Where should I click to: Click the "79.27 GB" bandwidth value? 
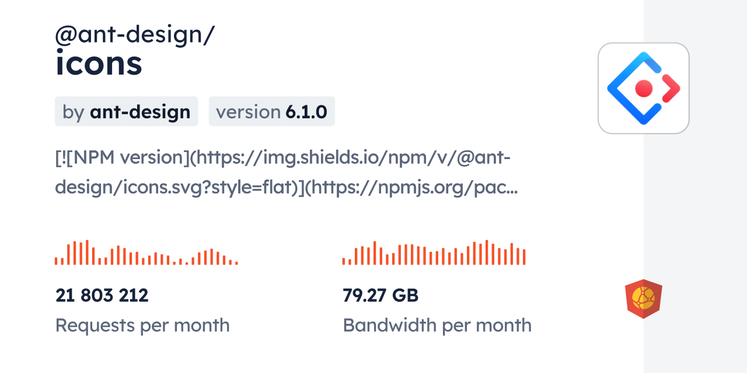click(381, 295)
